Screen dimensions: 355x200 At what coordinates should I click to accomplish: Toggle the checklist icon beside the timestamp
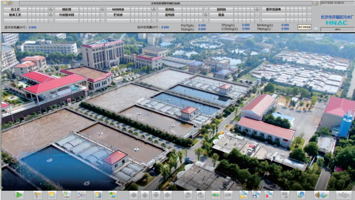[316, 3]
